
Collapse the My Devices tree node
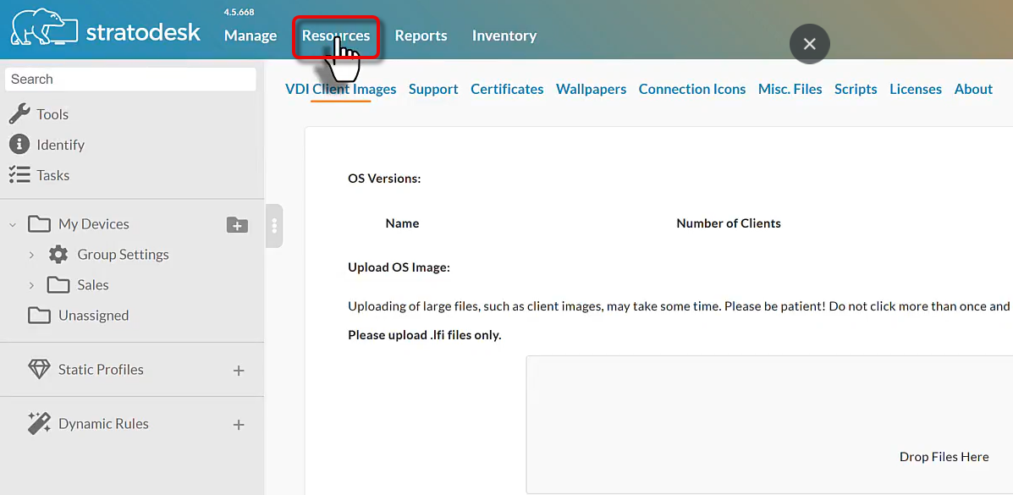click(x=13, y=224)
